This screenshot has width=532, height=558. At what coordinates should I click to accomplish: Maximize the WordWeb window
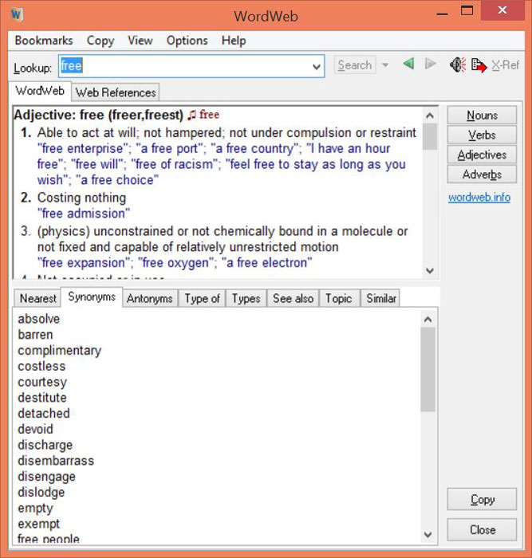(467, 10)
